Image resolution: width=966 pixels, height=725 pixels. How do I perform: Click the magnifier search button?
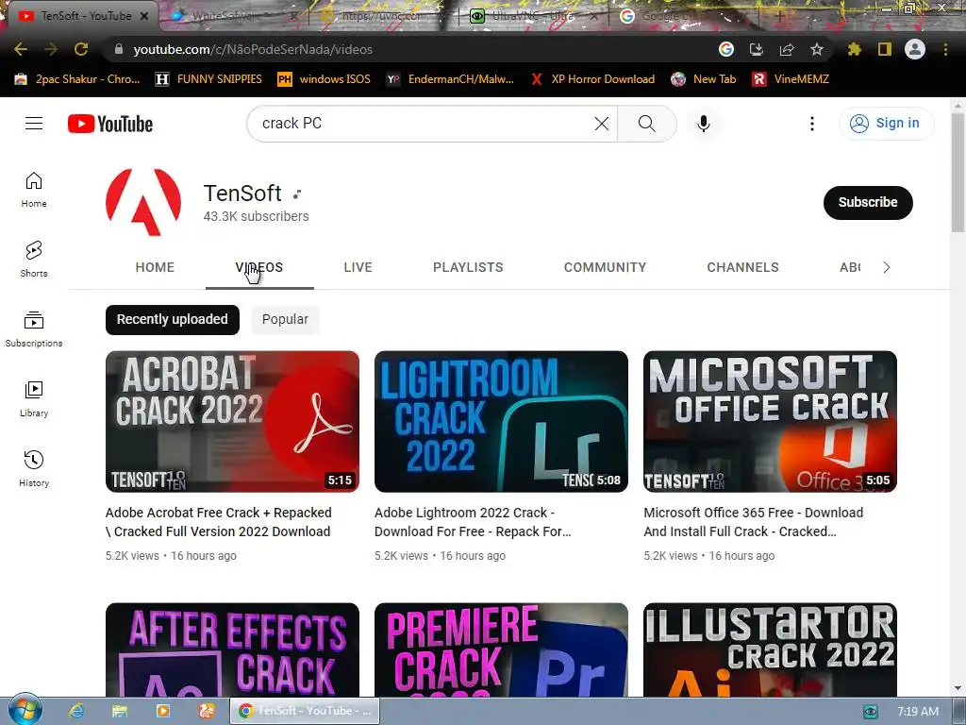pyautogui.click(x=647, y=124)
